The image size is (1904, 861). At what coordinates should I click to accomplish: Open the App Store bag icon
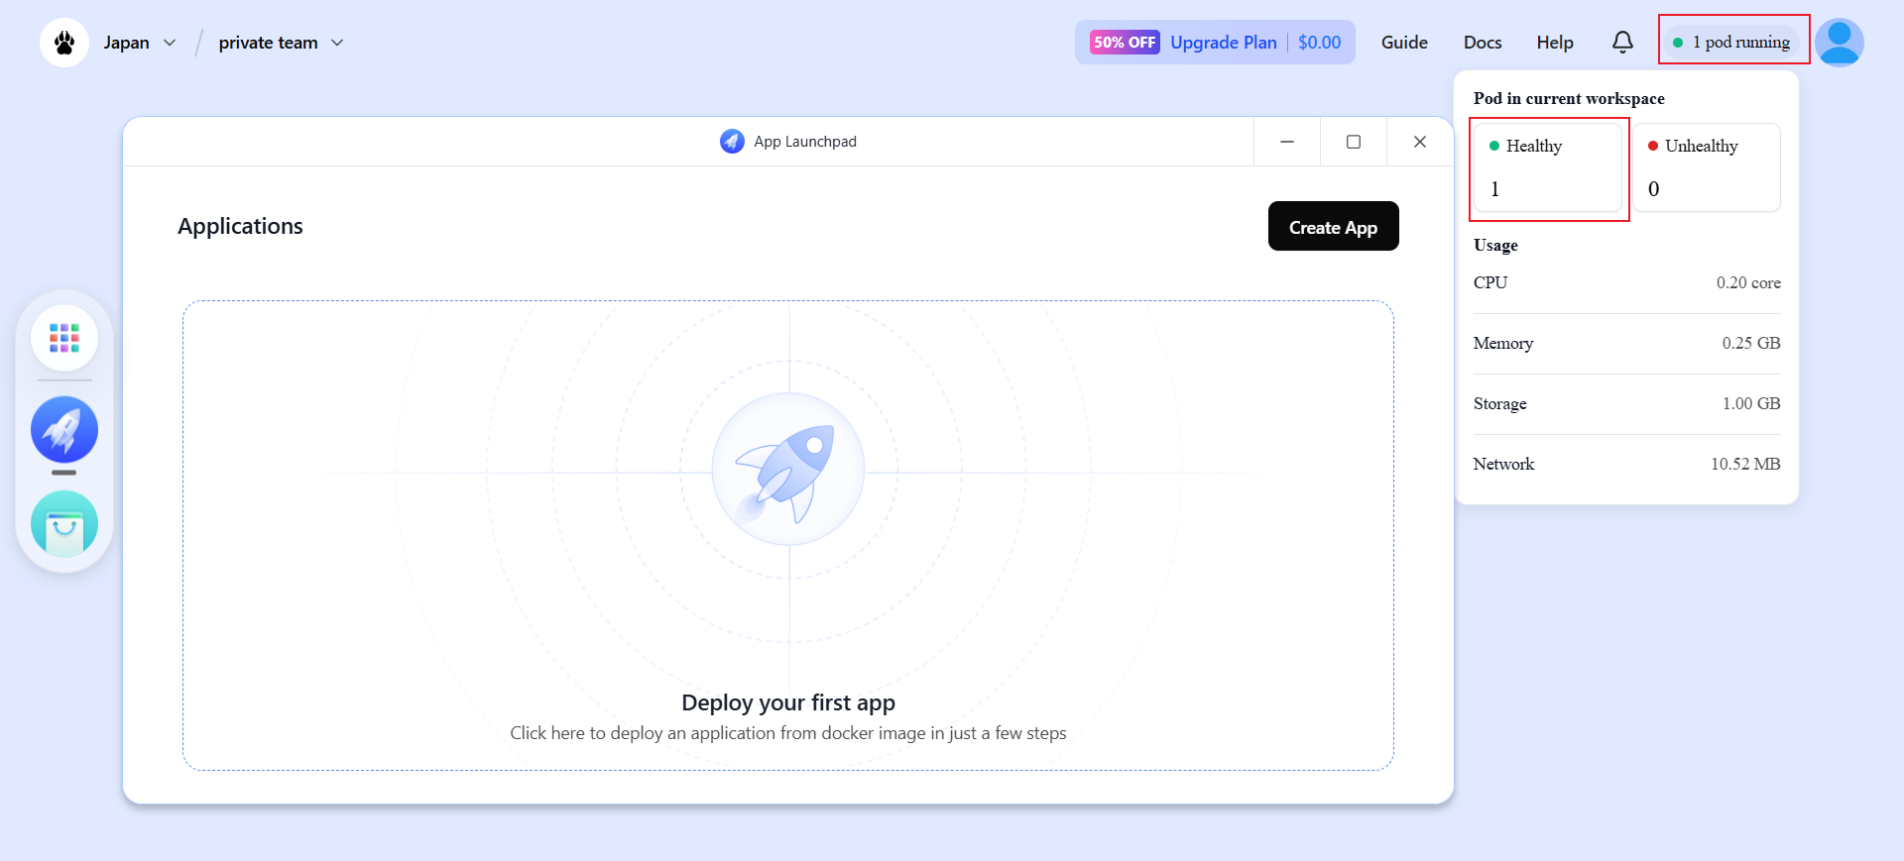pyautogui.click(x=64, y=524)
